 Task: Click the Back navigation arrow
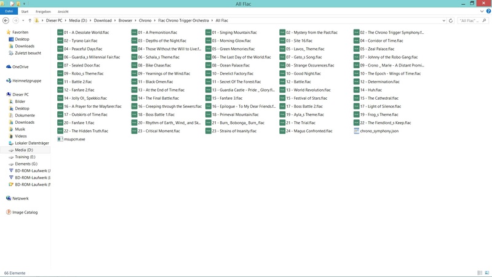6,20
